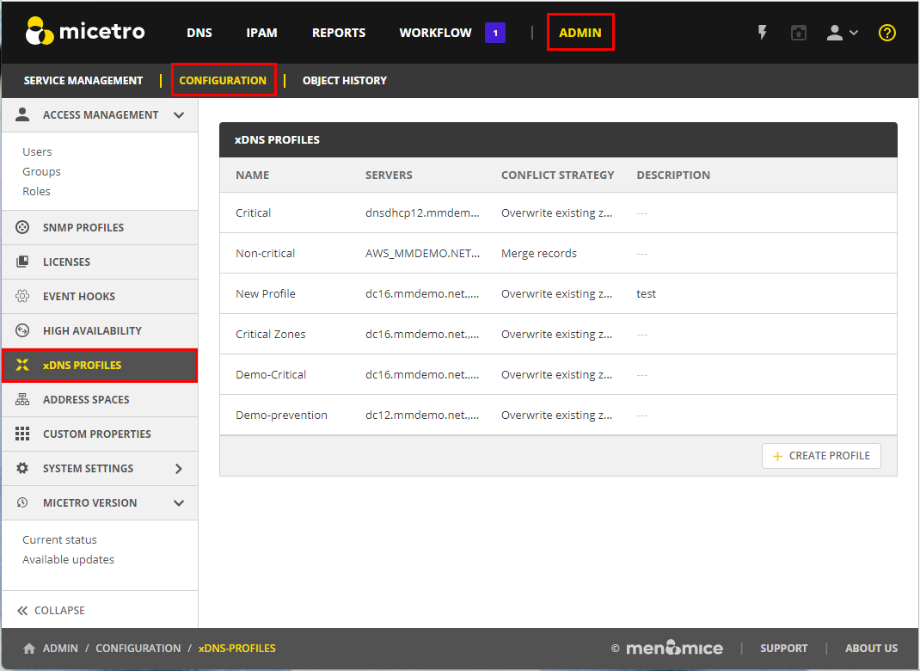Open the user account dropdown
The image size is (920, 671).
tap(842, 33)
